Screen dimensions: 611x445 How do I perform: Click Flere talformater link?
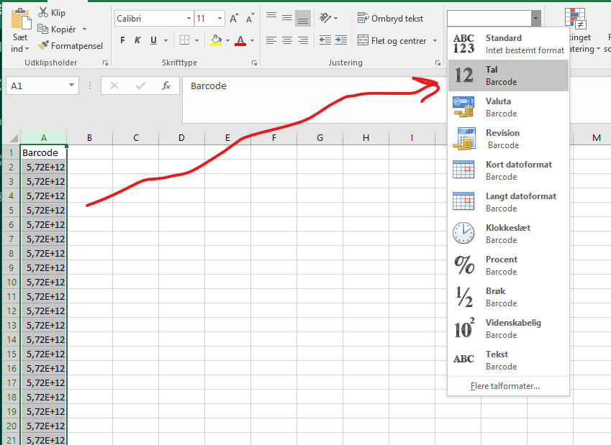click(504, 386)
